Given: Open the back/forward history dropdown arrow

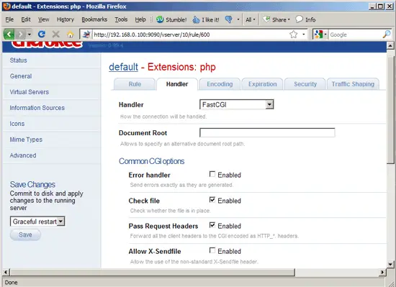Looking at the screenshot, I should pos(30,35).
